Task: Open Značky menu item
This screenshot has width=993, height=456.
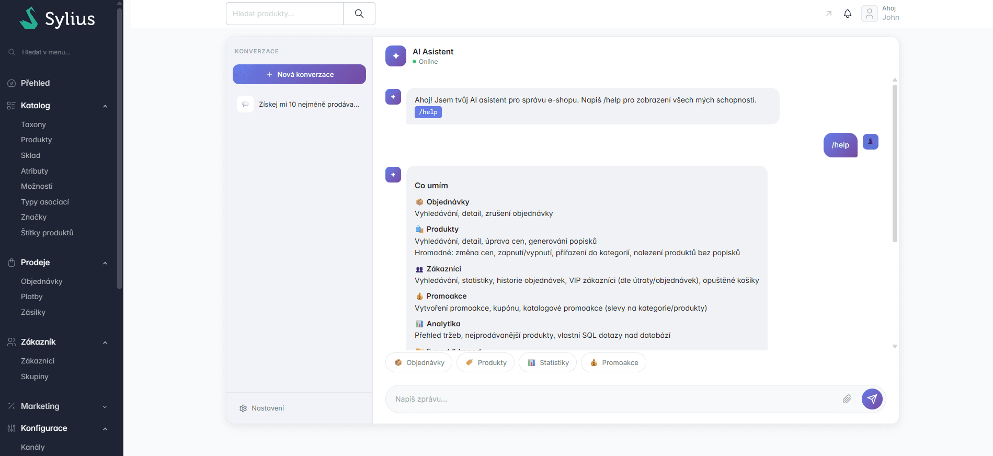Action: coord(33,217)
